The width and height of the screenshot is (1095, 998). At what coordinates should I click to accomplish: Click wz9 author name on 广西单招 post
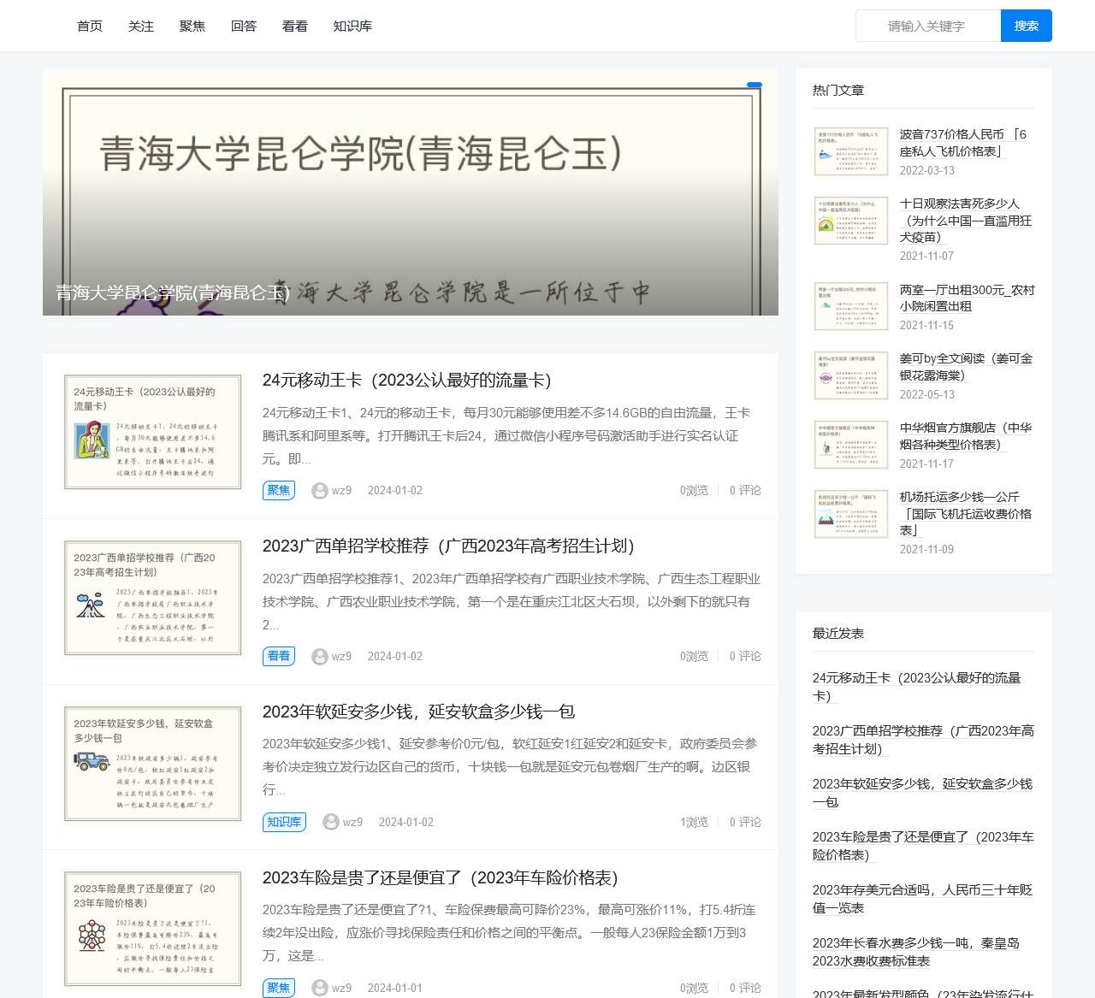341,656
